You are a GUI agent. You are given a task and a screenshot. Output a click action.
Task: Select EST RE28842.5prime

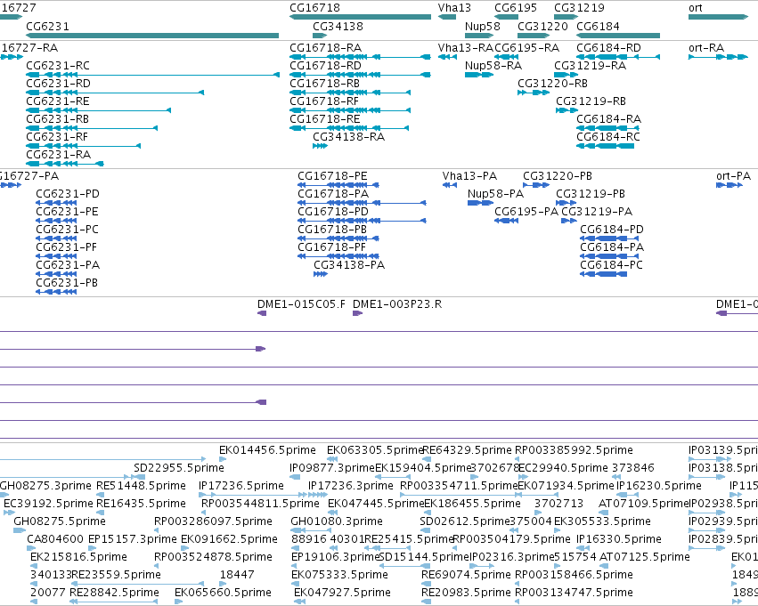coord(114,602)
